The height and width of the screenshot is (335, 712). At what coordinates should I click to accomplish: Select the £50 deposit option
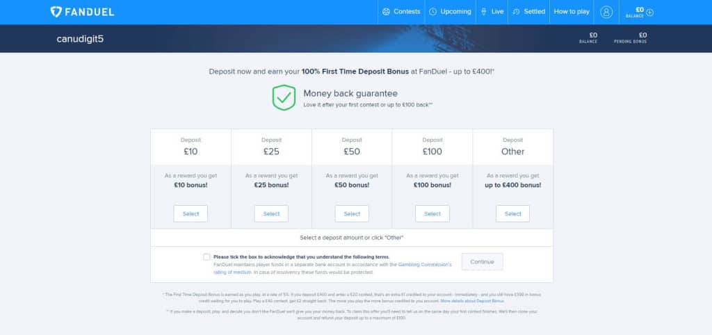tap(352, 214)
